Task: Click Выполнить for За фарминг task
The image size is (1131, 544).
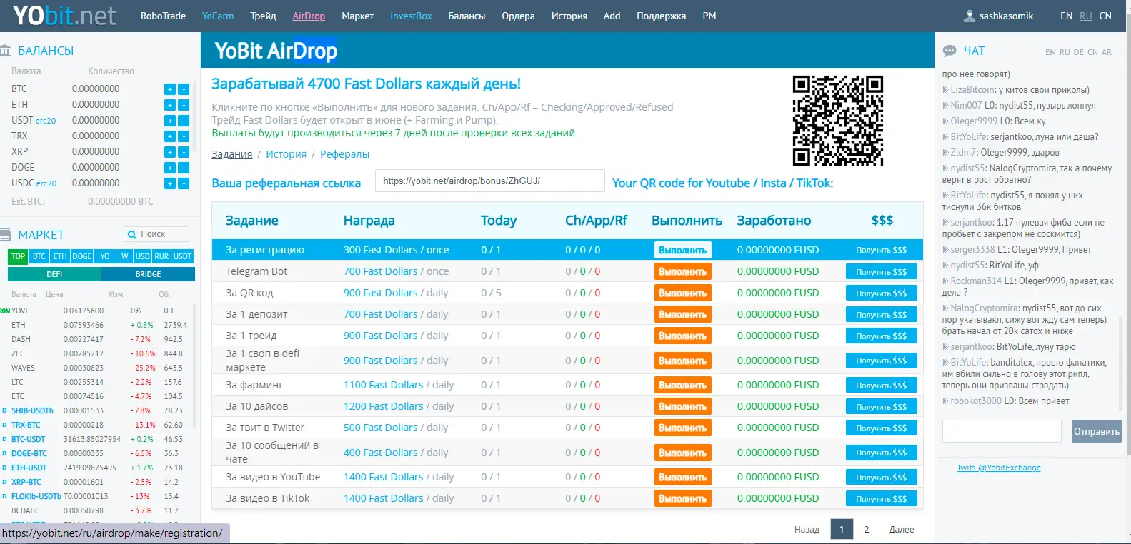Action: tap(682, 386)
